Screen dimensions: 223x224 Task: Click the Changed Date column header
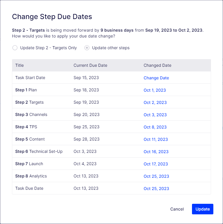157,65
